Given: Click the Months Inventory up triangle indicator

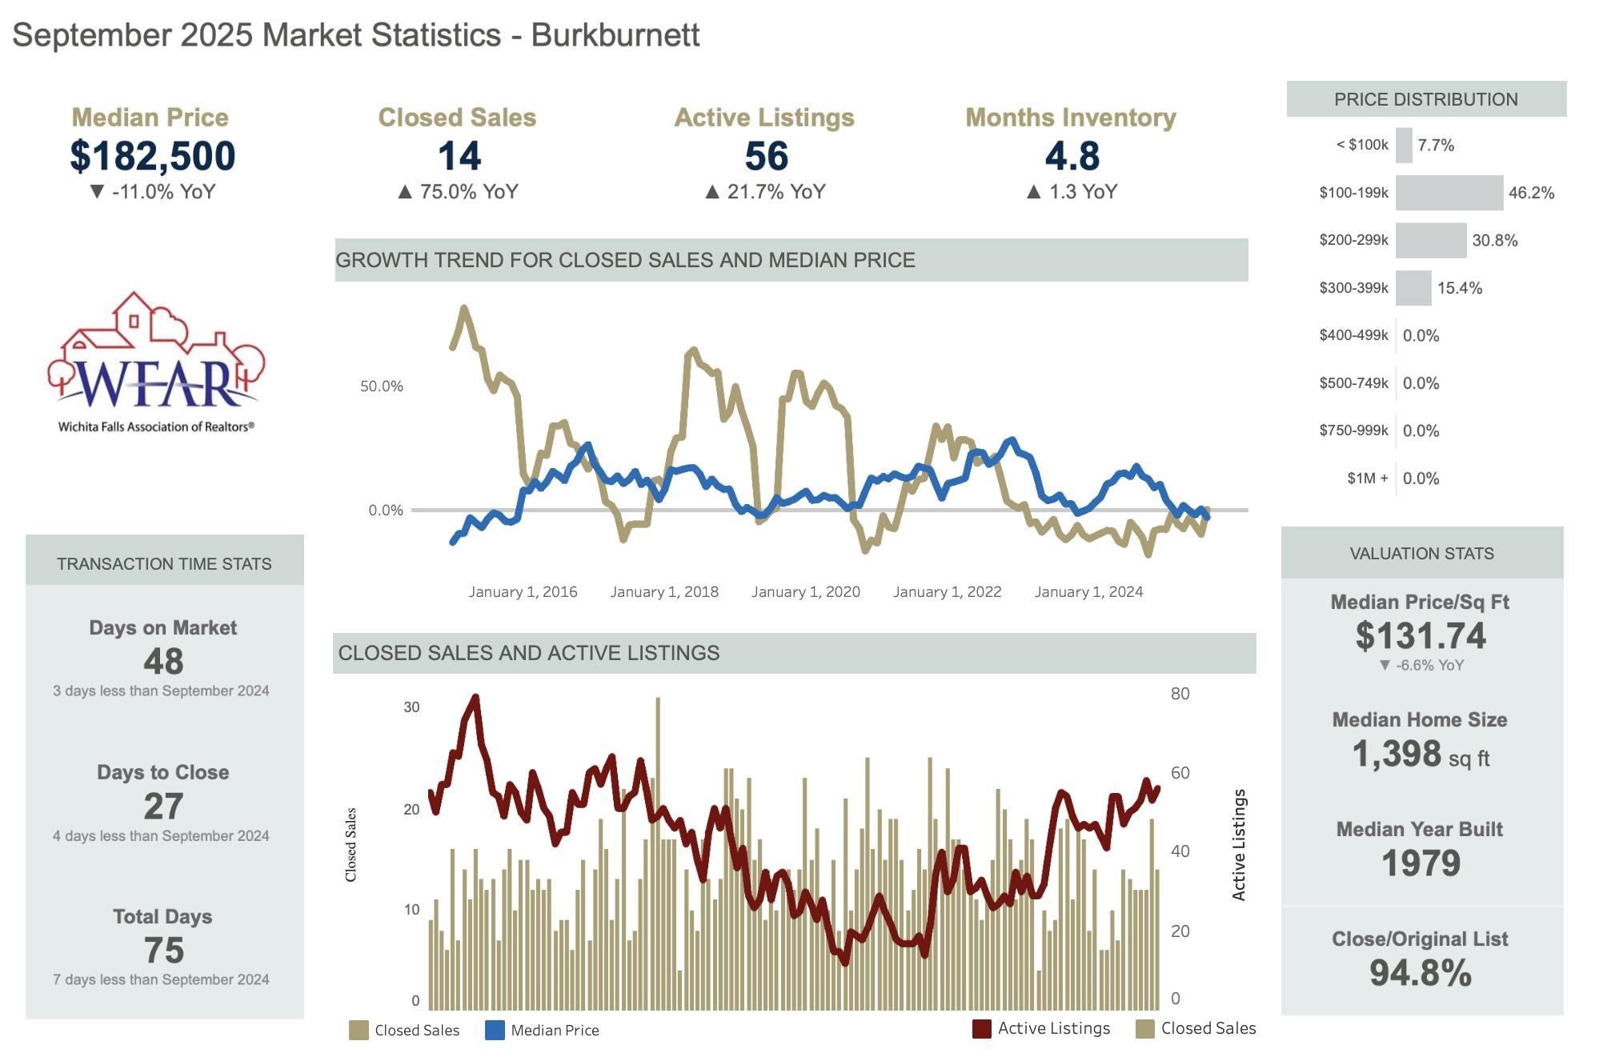Looking at the screenshot, I should (x=1034, y=192).
